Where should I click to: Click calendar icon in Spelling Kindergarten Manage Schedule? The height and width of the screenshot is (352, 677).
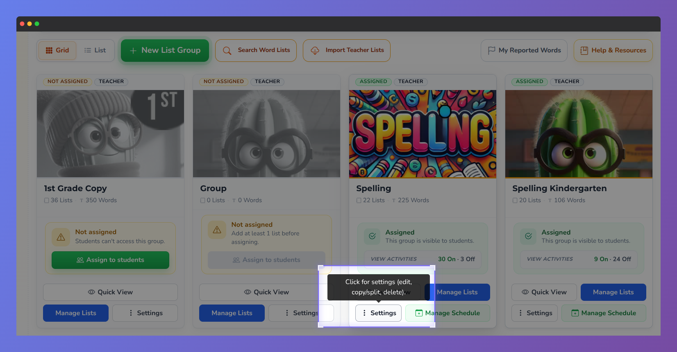tap(575, 313)
